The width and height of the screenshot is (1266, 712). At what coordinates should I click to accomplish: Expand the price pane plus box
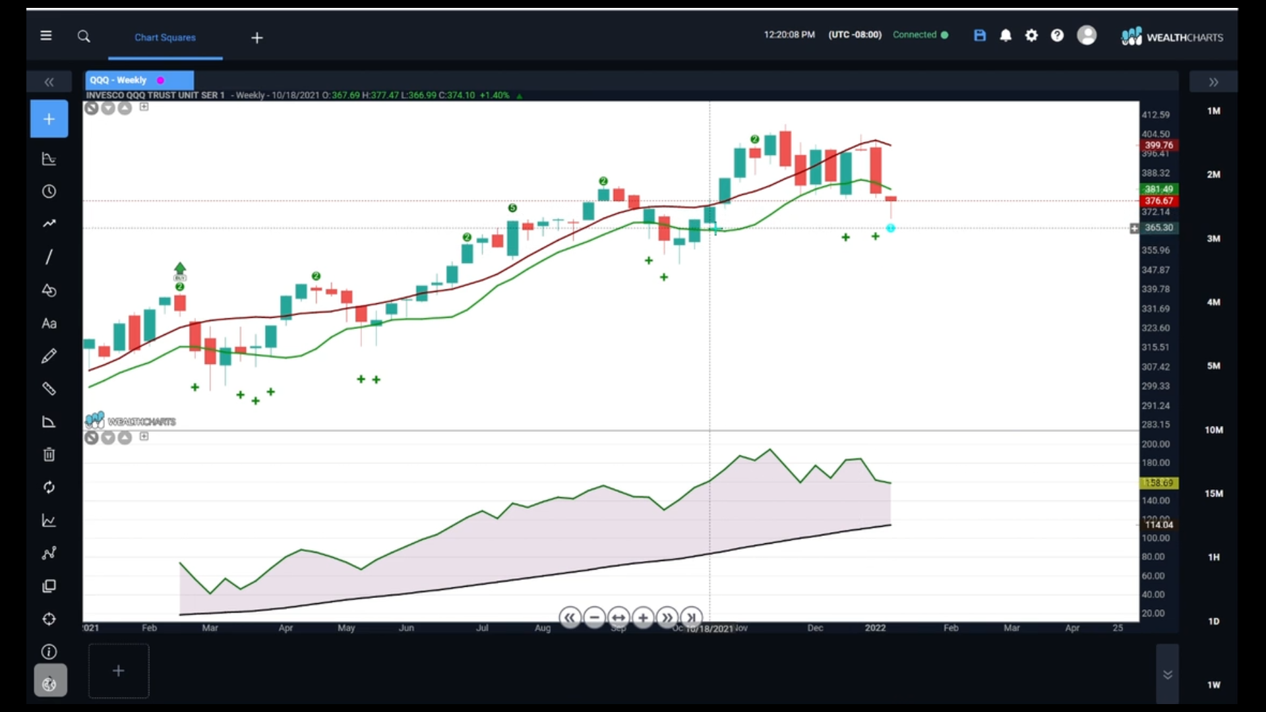144,107
